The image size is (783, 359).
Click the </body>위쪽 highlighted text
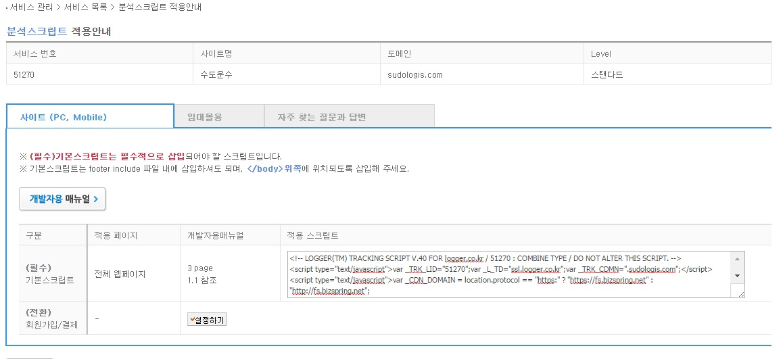click(x=274, y=169)
